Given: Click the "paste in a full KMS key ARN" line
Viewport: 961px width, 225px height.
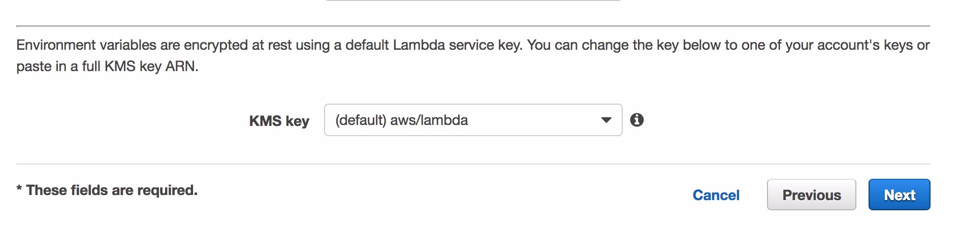Looking at the screenshot, I should (107, 67).
